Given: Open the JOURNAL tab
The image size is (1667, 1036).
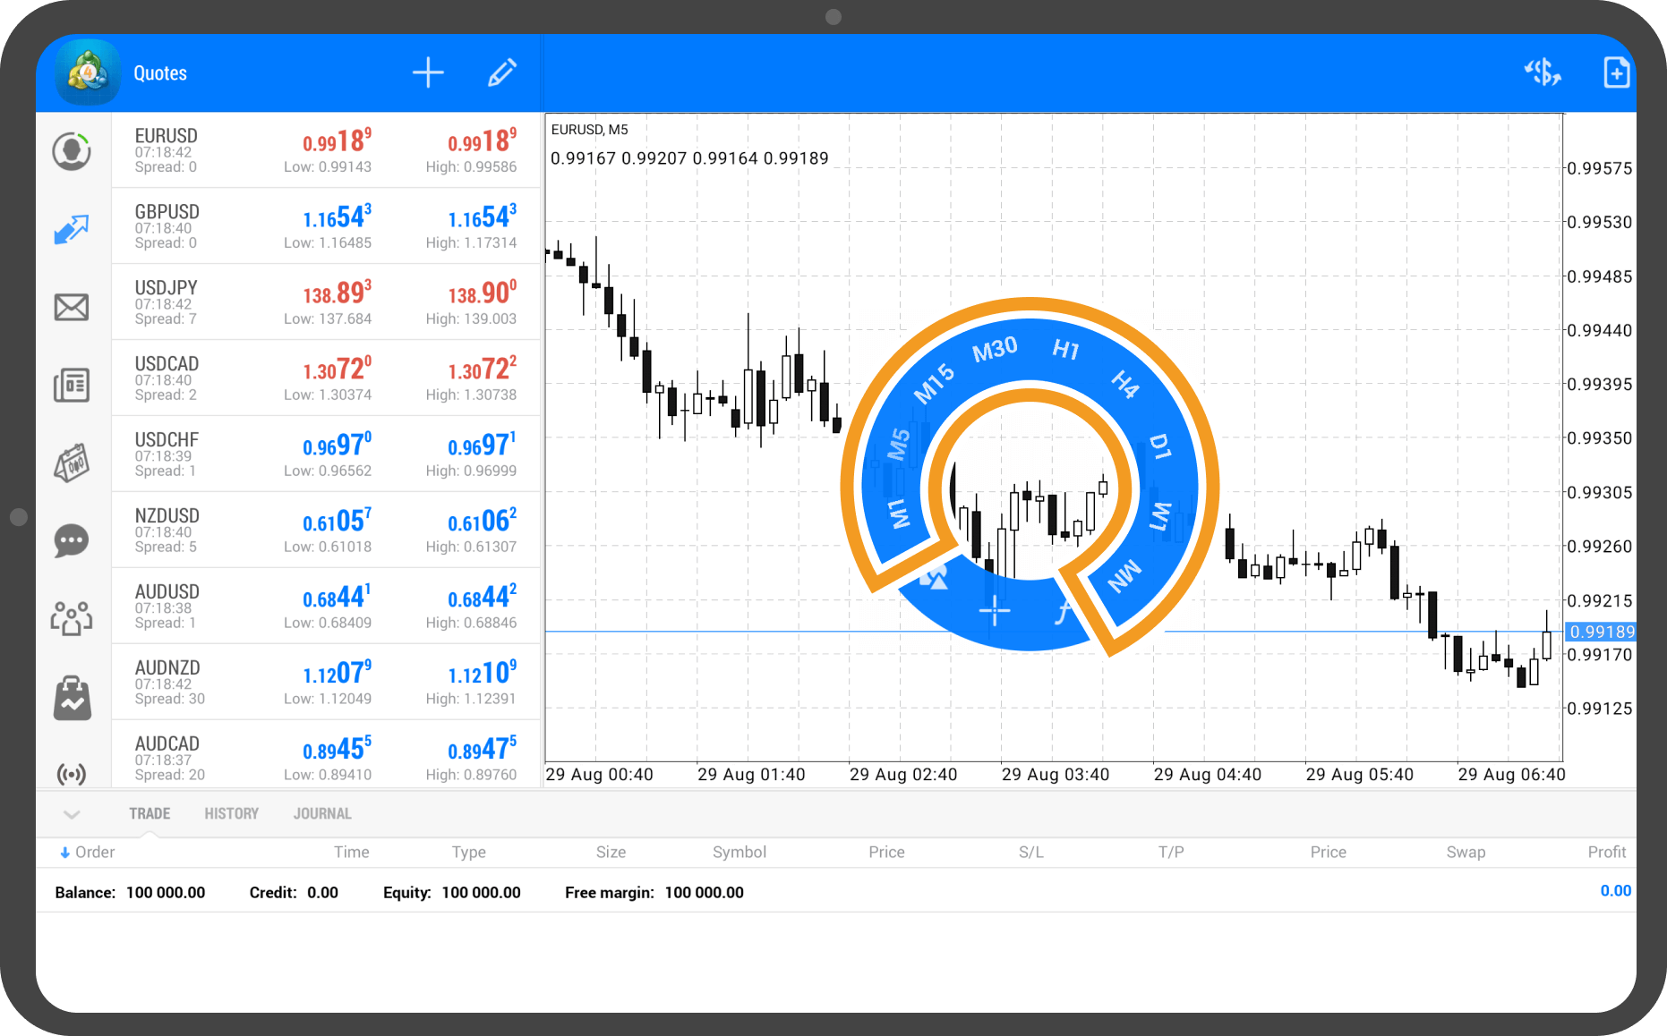Looking at the screenshot, I should (x=322, y=814).
